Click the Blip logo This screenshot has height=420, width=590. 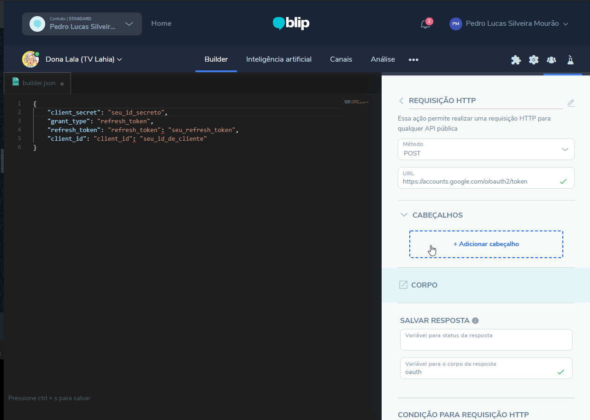click(x=291, y=23)
